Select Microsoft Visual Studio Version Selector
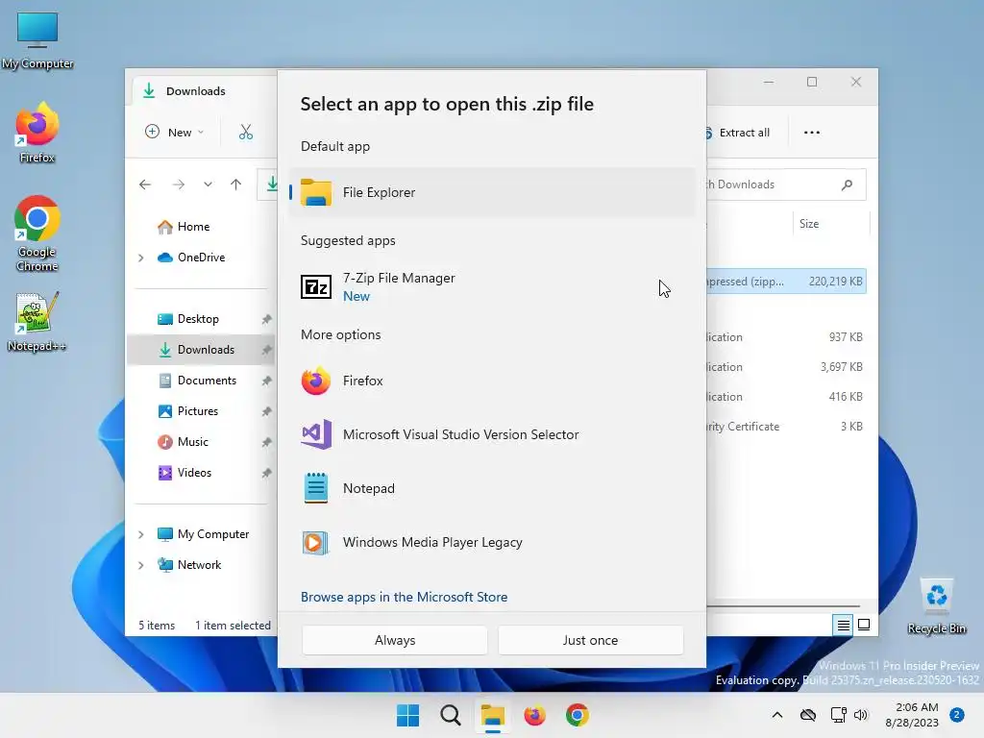The width and height of the screenshot is (984, 738). (x=493, y=434)
